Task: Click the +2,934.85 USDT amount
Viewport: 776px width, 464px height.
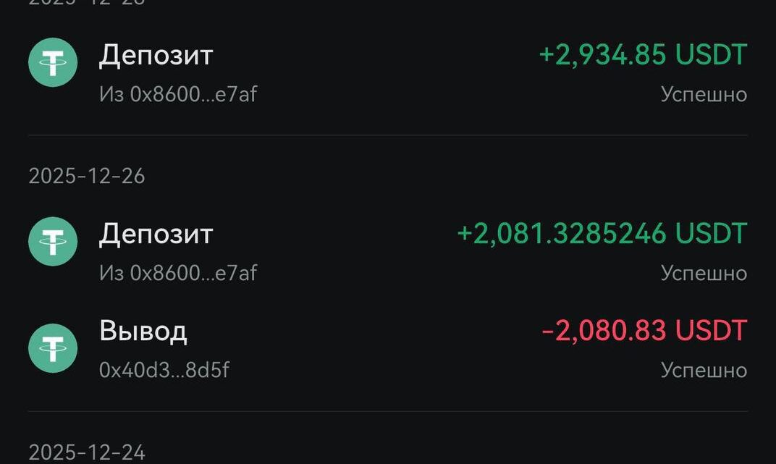Action: pyautogui.click(x=643, y=55)
